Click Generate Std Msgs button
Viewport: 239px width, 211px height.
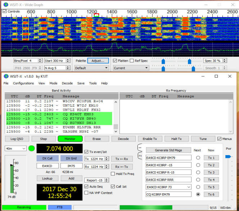tap(168, 150)
